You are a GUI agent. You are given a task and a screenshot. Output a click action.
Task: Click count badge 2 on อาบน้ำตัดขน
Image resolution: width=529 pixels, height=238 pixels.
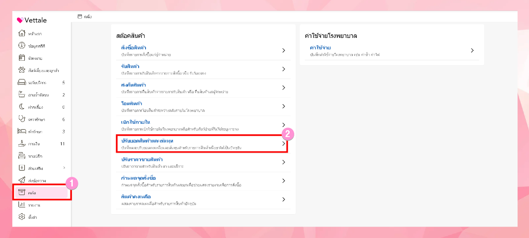[x=64, y=95]
